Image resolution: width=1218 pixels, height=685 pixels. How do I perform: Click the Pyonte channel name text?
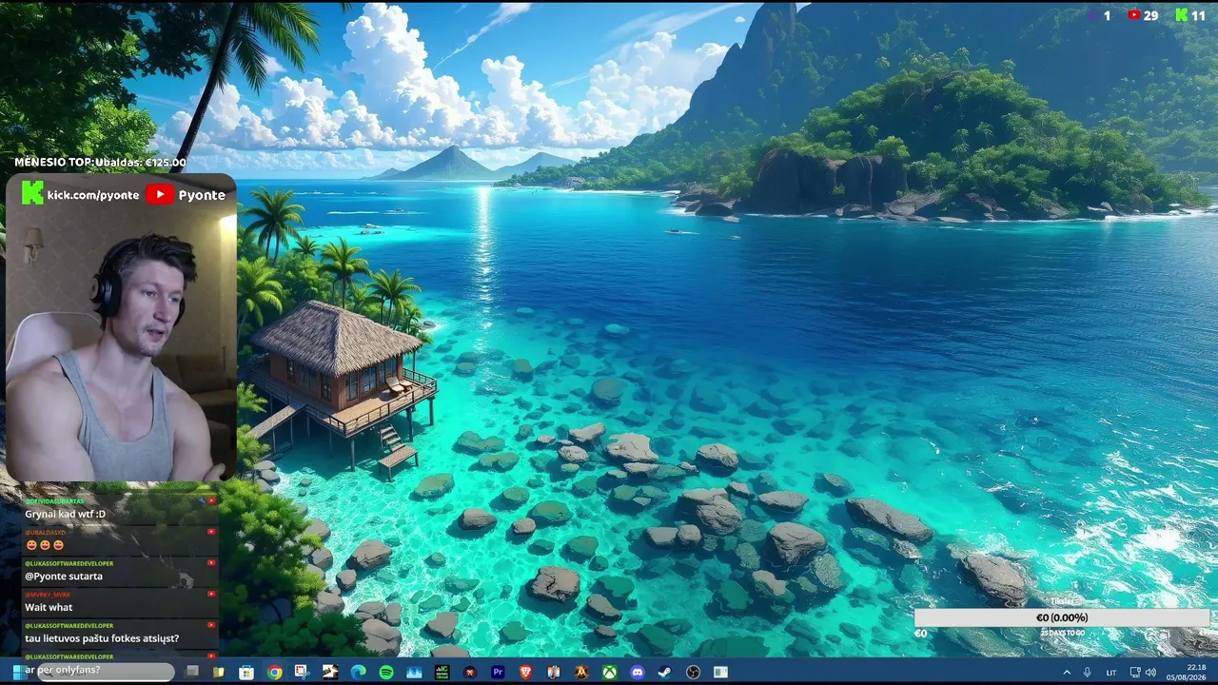point(202,195)
